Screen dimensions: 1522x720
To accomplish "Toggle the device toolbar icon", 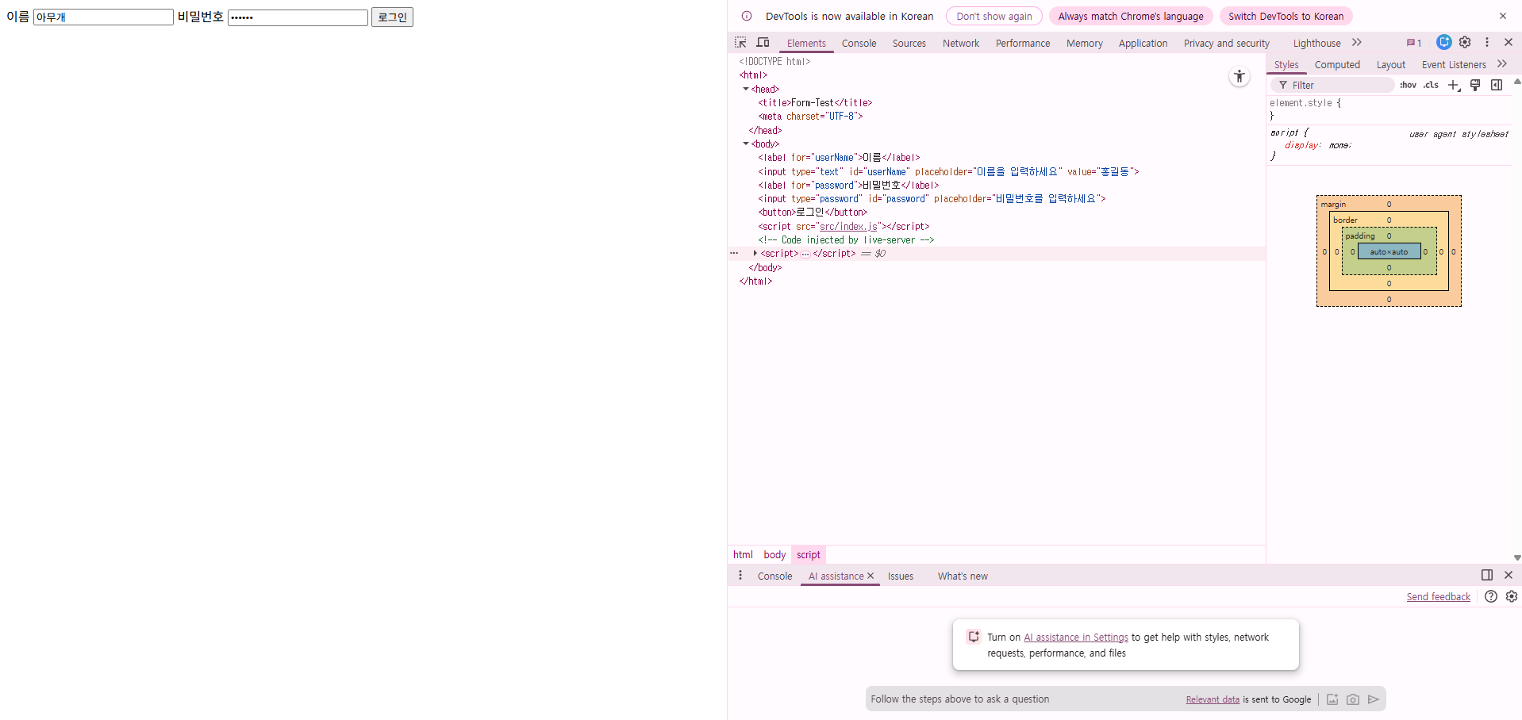I will tap(763, 43).
